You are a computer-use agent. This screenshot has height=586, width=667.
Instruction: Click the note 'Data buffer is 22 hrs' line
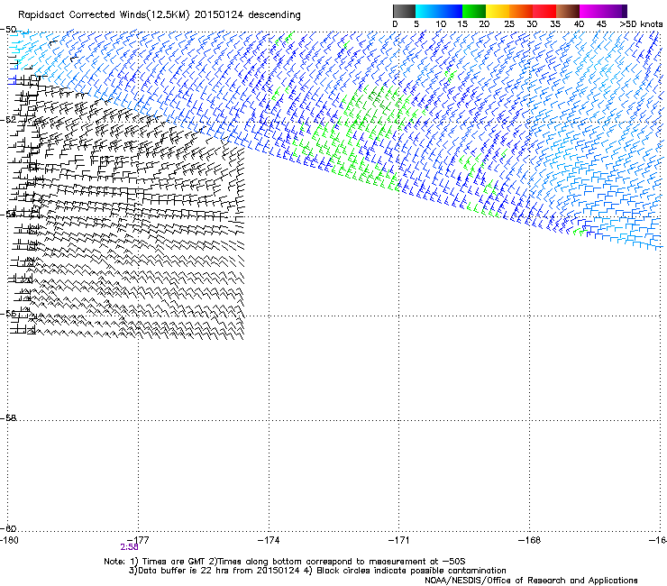[214, 571]
